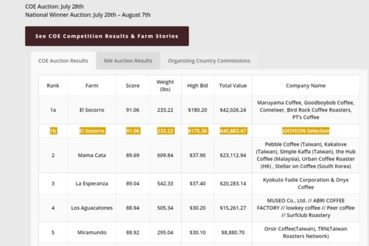Screen dimensions: 369x246
Task: Click total value $42,026.24
Action: click(233, 110)
